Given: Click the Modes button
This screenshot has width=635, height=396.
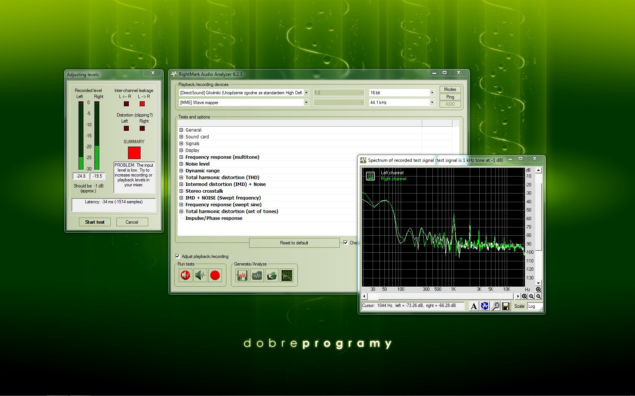Looking at the screenshot, I should 450,89.
